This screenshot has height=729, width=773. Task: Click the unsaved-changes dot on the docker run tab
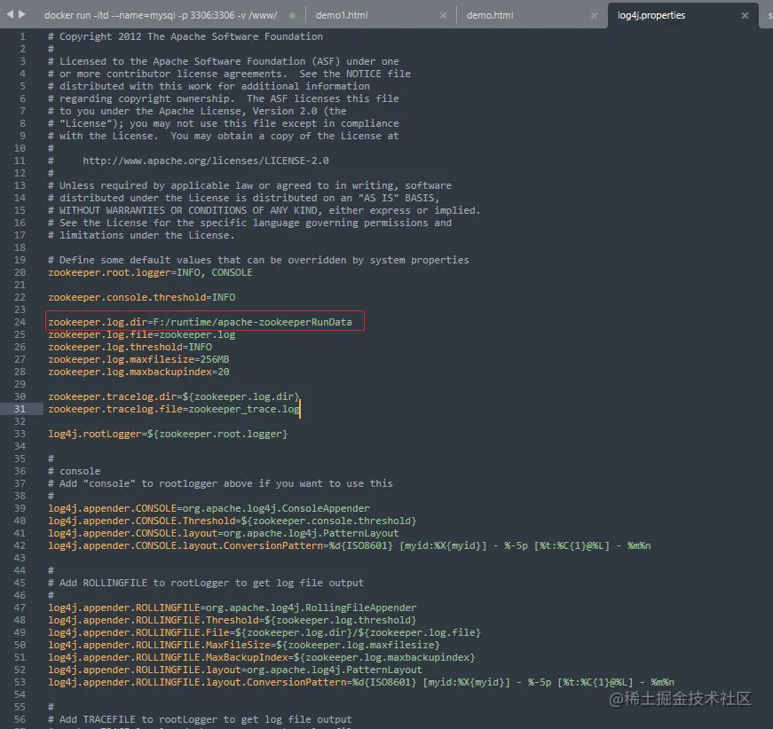(x=290, y=14)
